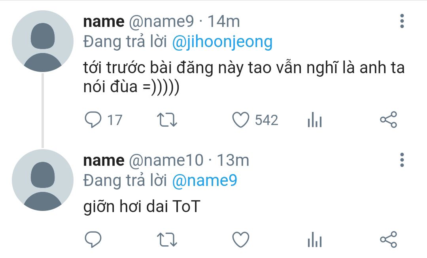427x258 pixels.
Task: View analytics for name9's tweet
Action: [x=314, y=120]
